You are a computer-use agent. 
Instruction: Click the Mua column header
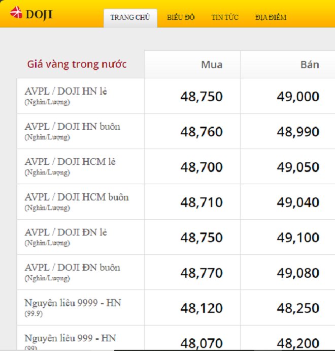click(212, 65)
